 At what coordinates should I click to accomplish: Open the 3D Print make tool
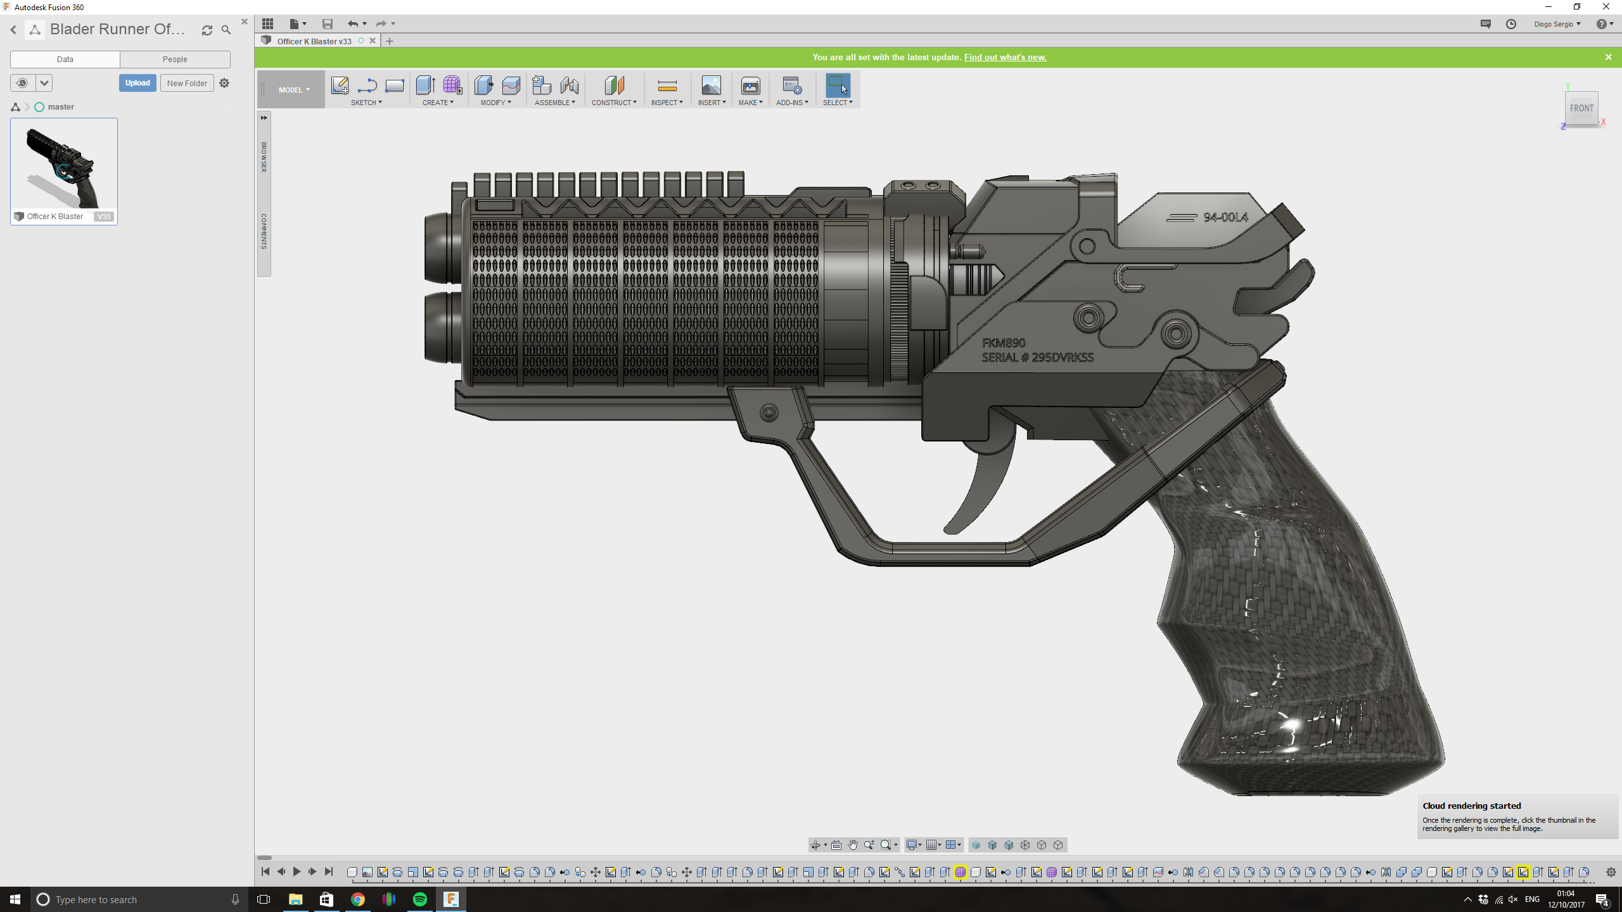tap(750, 85)
